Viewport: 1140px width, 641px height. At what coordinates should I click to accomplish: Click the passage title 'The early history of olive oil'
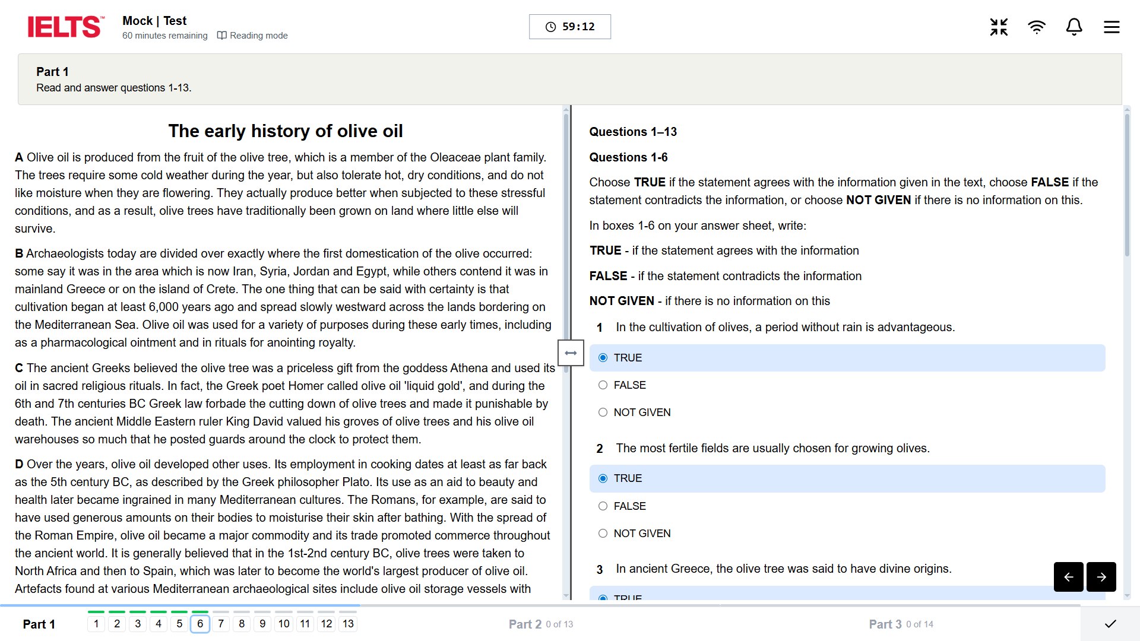286,131
